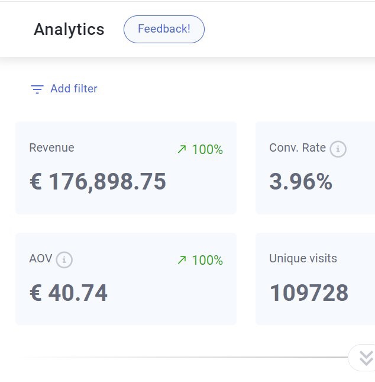Expand section with double chevron down
The height and width of the screenshot is (382, 375).
[x=366, y=358]
